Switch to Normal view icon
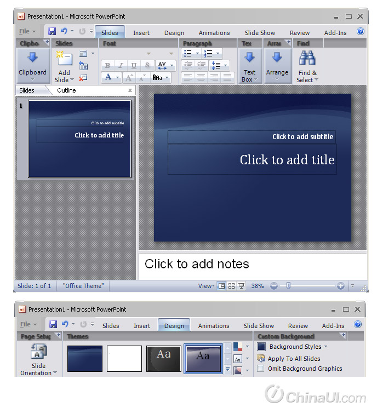The height and width of the screenshot is (408, 383). [x=221, y=286]
